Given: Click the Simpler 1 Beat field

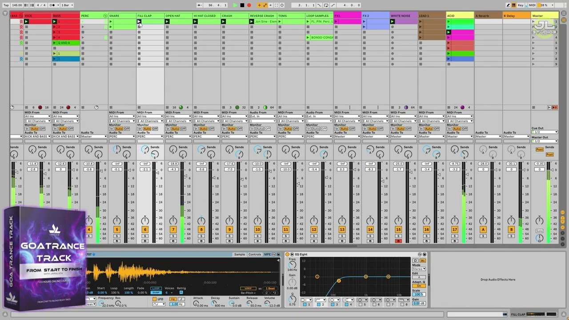Looking at the screenshot, I should point(270,288).
